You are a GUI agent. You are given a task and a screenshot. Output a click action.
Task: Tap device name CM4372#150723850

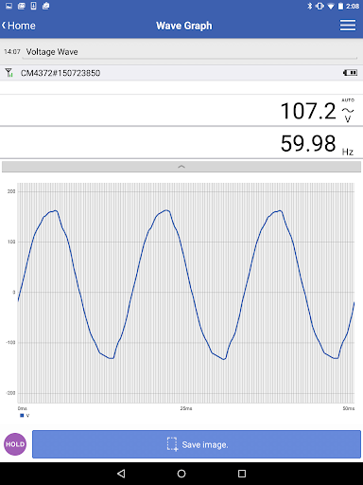[60, 73]
